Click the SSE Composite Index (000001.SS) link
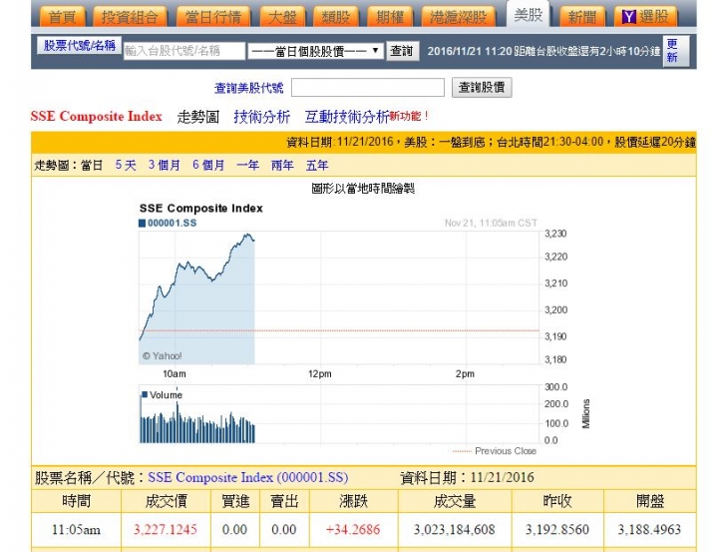 pos(247,478)
